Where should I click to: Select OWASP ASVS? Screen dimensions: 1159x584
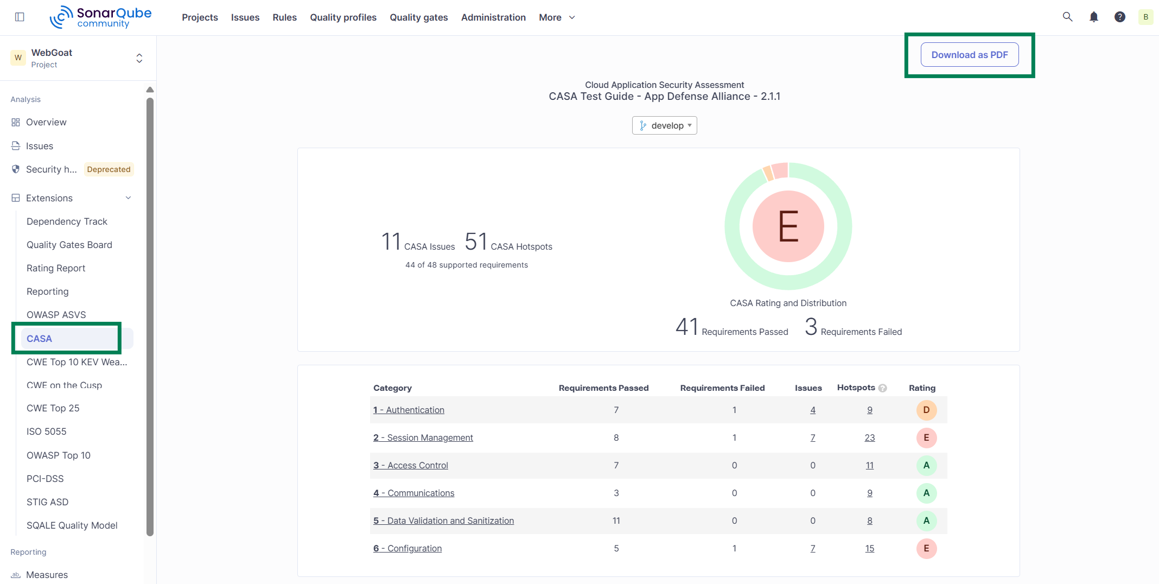pyautogui.click(x=56, y=315)
